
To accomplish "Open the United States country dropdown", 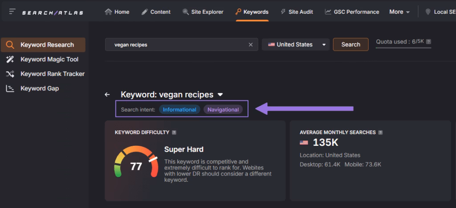I will pos(295,44).
